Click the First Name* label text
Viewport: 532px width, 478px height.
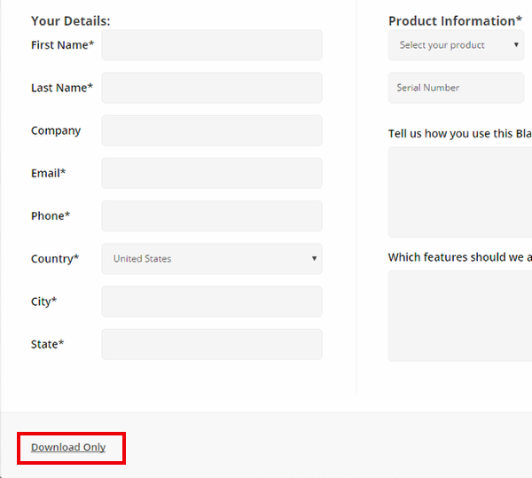(62, 45)
